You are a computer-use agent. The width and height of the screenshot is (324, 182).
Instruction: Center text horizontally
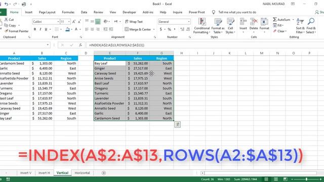pos(92,29)
